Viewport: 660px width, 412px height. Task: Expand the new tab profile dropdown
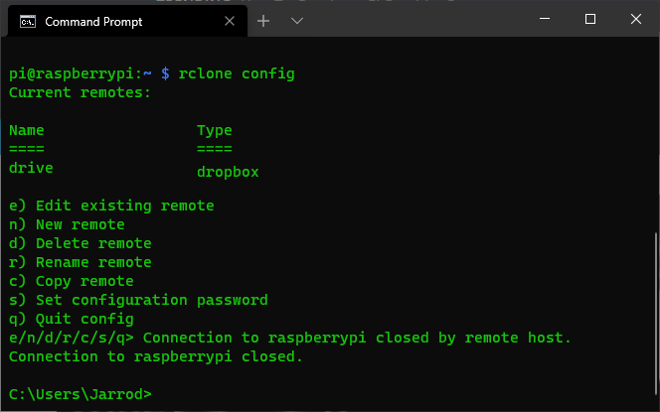[297, 21]
